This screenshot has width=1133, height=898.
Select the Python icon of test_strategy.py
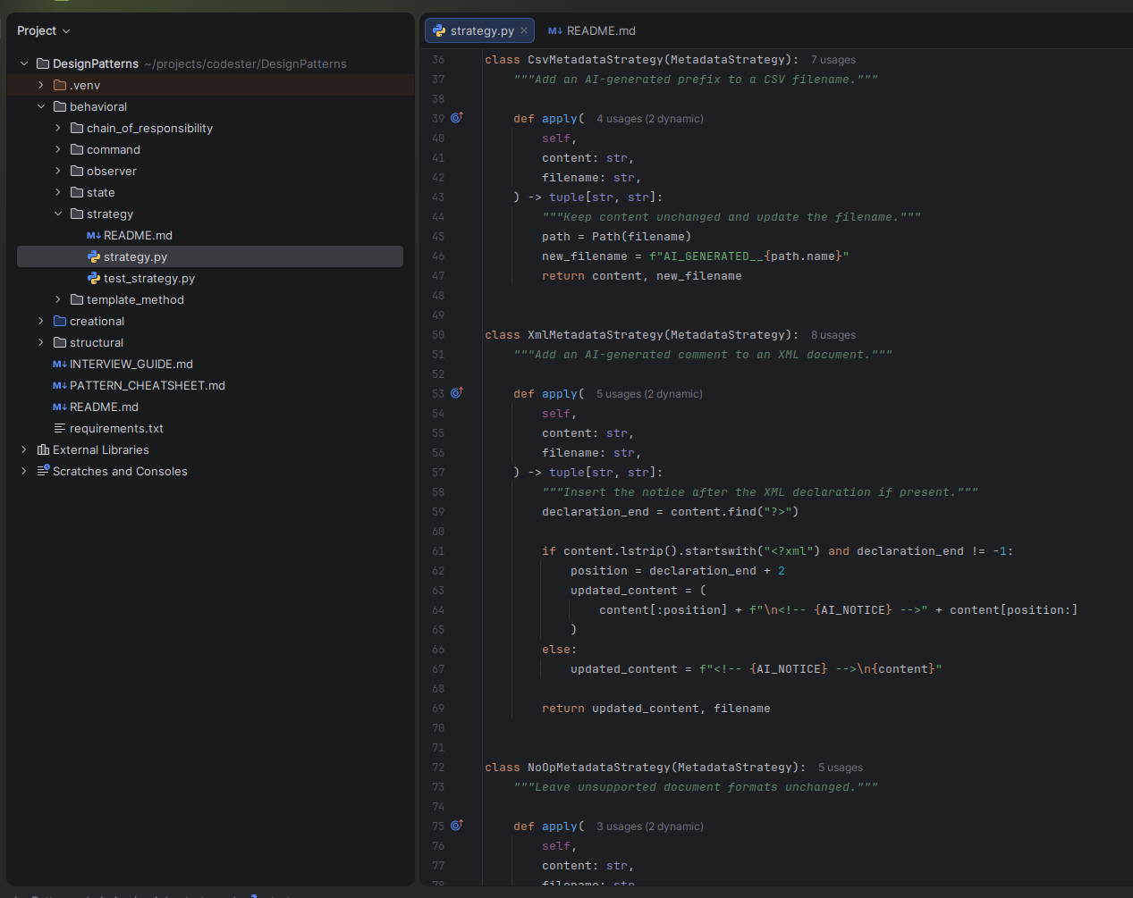pos(94,278)
